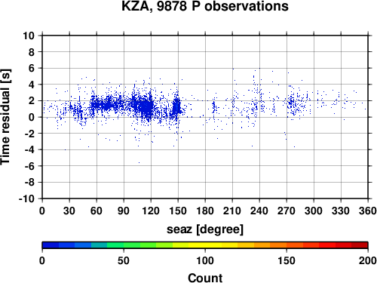The width and height of the screenshot is (377, 283).
Task: Click the 'Count' colorbar label
Action: 205,278
